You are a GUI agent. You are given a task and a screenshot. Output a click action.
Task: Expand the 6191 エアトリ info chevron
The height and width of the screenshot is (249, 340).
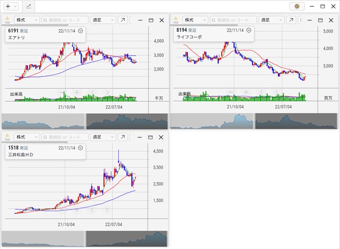tap(80, 31)
